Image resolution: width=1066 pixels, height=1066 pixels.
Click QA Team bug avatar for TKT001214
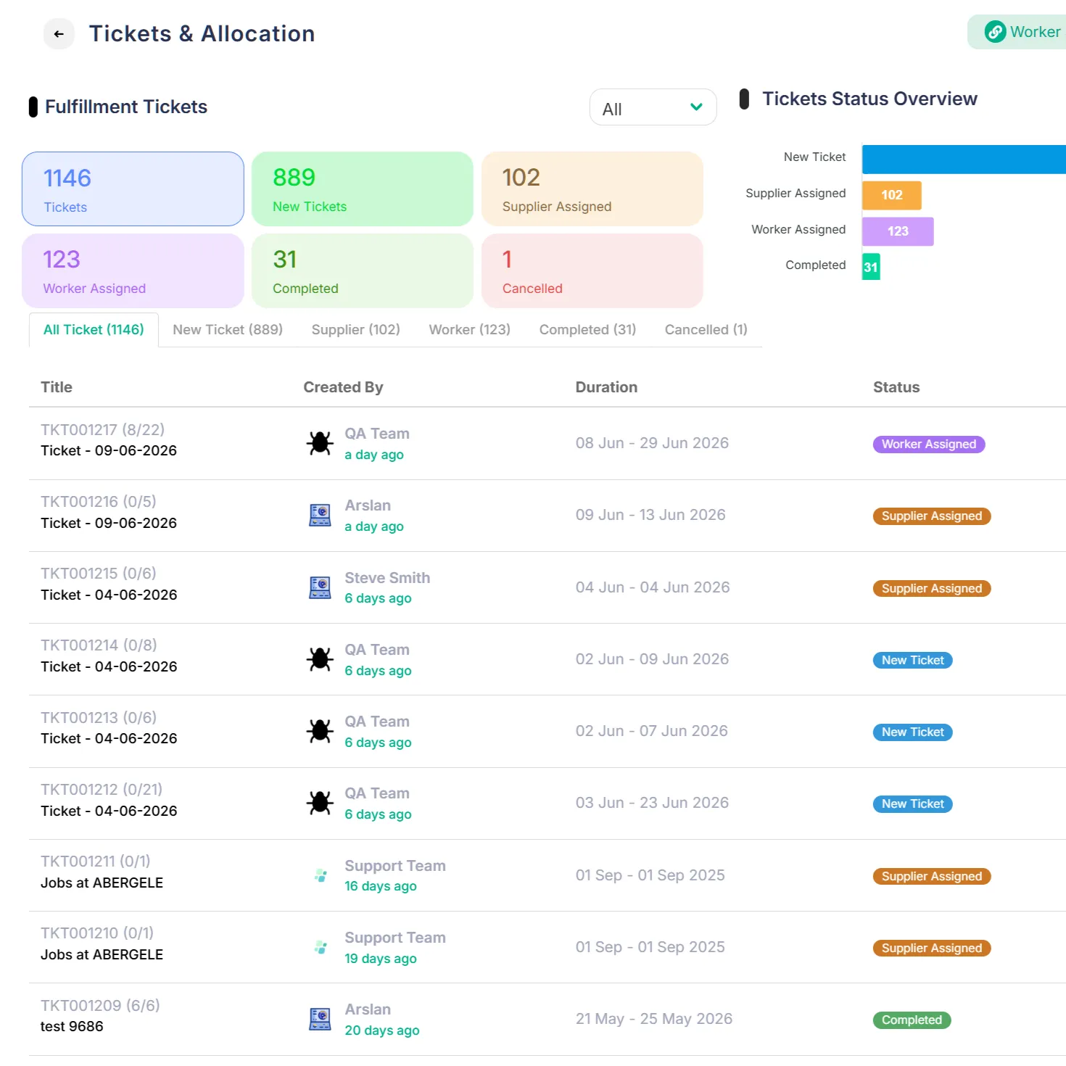(320, 659)
